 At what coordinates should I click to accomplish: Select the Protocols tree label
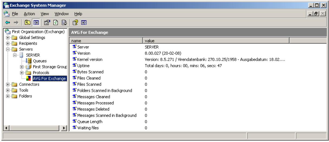coord(41,73)
